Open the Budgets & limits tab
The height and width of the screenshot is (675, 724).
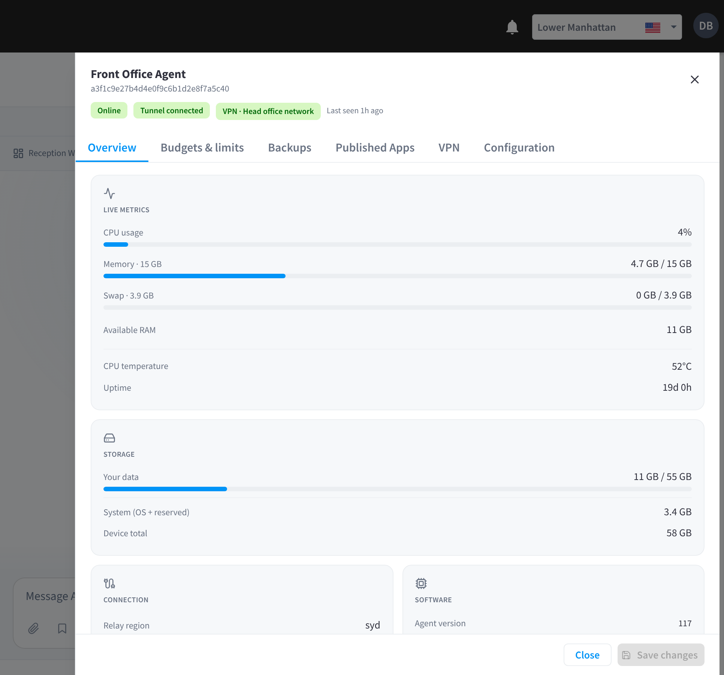pos(202,148)
